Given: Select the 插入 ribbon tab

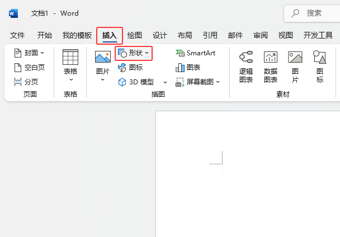Looking at the screenshot, I should [110, 35].
